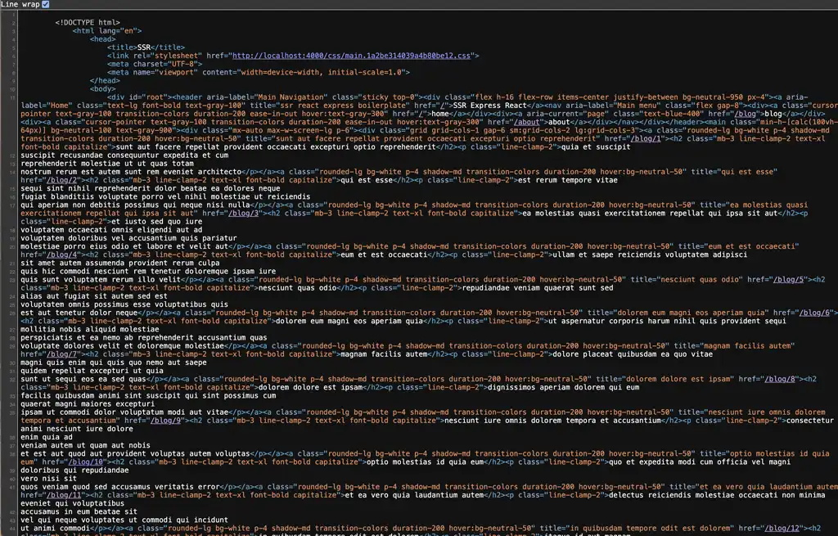Click line "facilis quibusdam animi sint suscipit"

coord(149,396)
